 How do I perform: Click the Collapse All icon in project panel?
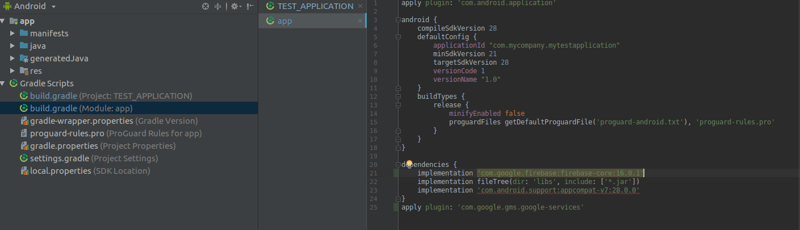218,6
